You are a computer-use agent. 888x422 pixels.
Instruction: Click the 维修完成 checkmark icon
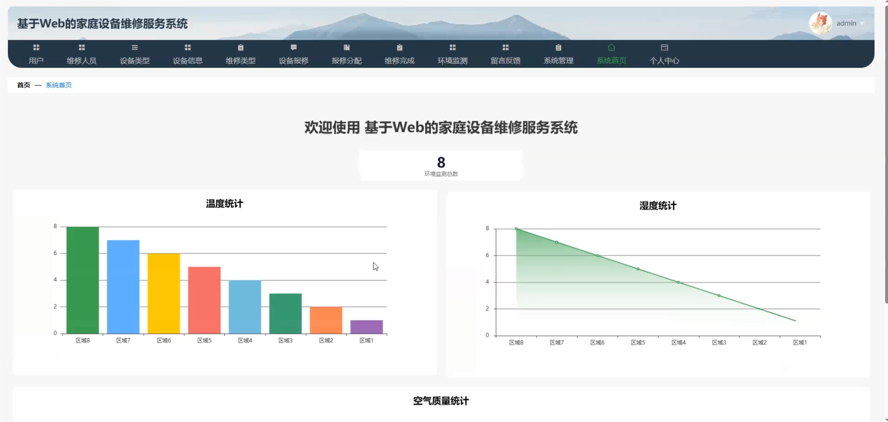pos(399,47)
